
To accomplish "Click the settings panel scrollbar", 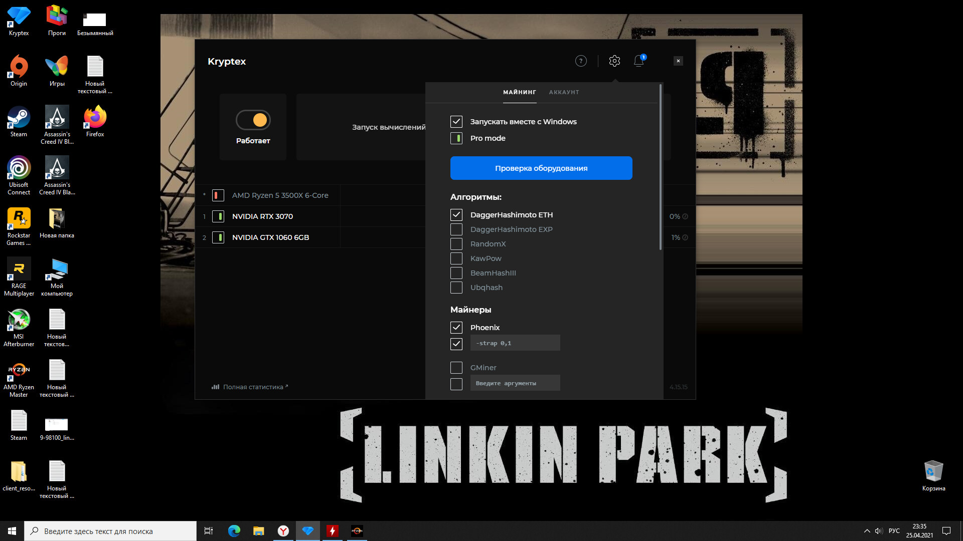I will [x=661, y=167].
